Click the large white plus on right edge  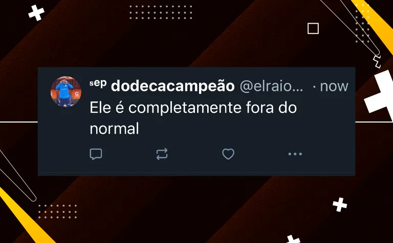[380, 95]
